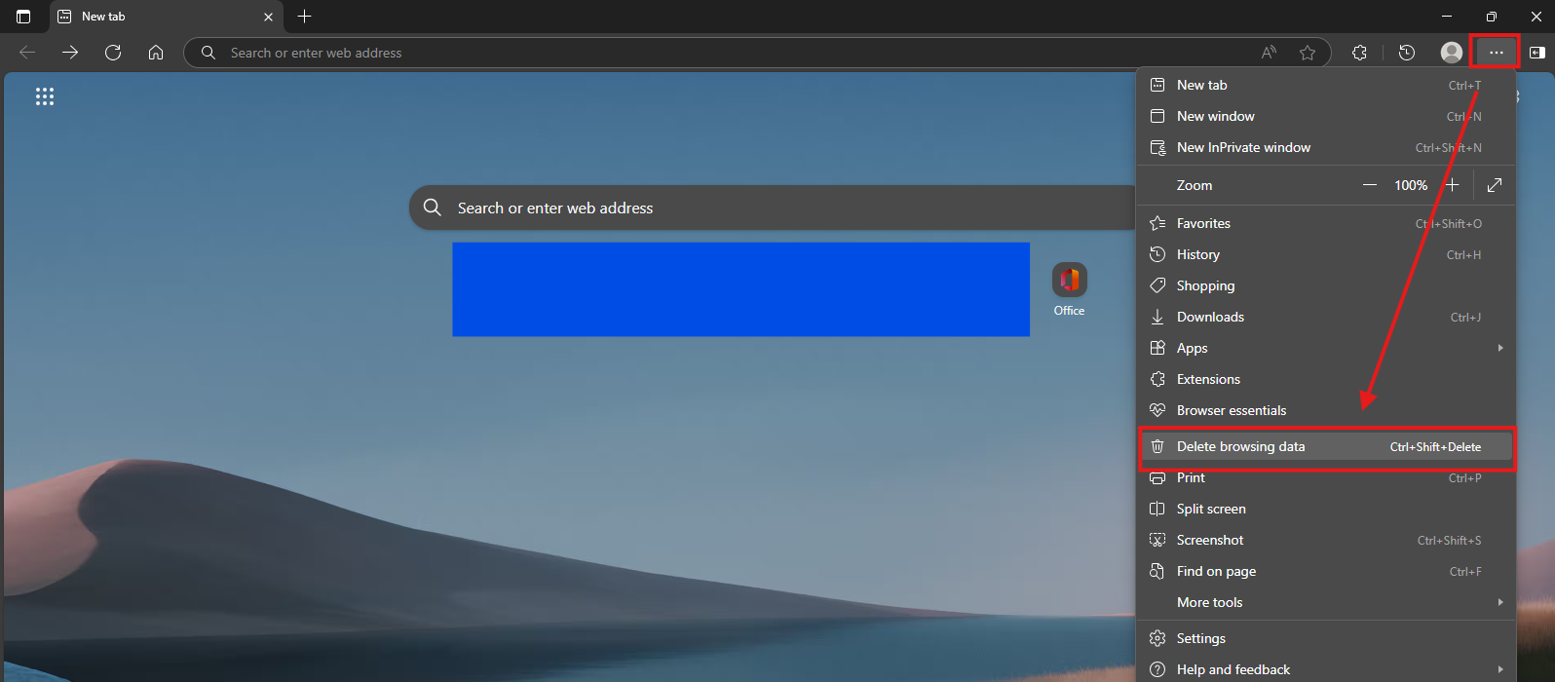Enter full screen from zoom row
Image resolution: width=1555 pixels, height=682 pixels.
[1495, 185]
